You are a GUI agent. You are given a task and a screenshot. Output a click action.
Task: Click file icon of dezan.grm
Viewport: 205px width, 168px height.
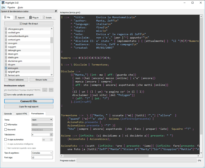[6, 54]
